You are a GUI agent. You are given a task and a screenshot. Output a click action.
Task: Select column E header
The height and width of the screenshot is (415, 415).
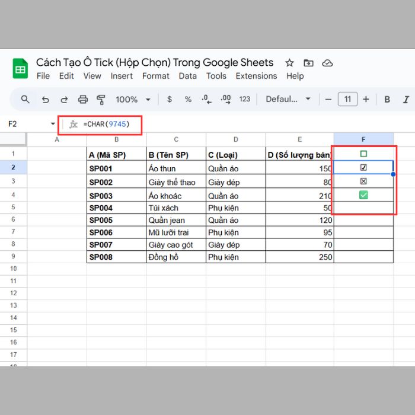299,139
